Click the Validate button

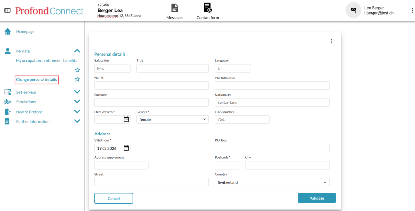pos(317,198)
